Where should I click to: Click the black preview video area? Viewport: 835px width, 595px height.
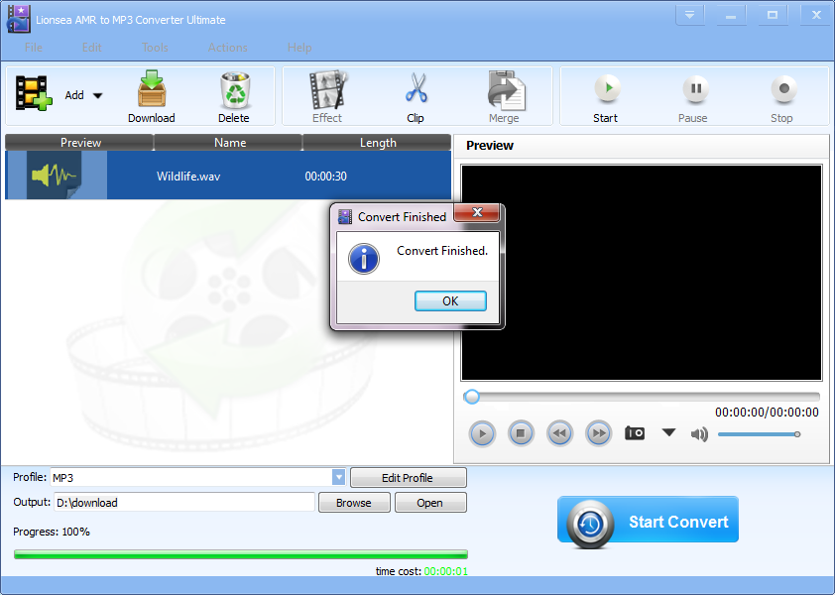tap(642, 272)
